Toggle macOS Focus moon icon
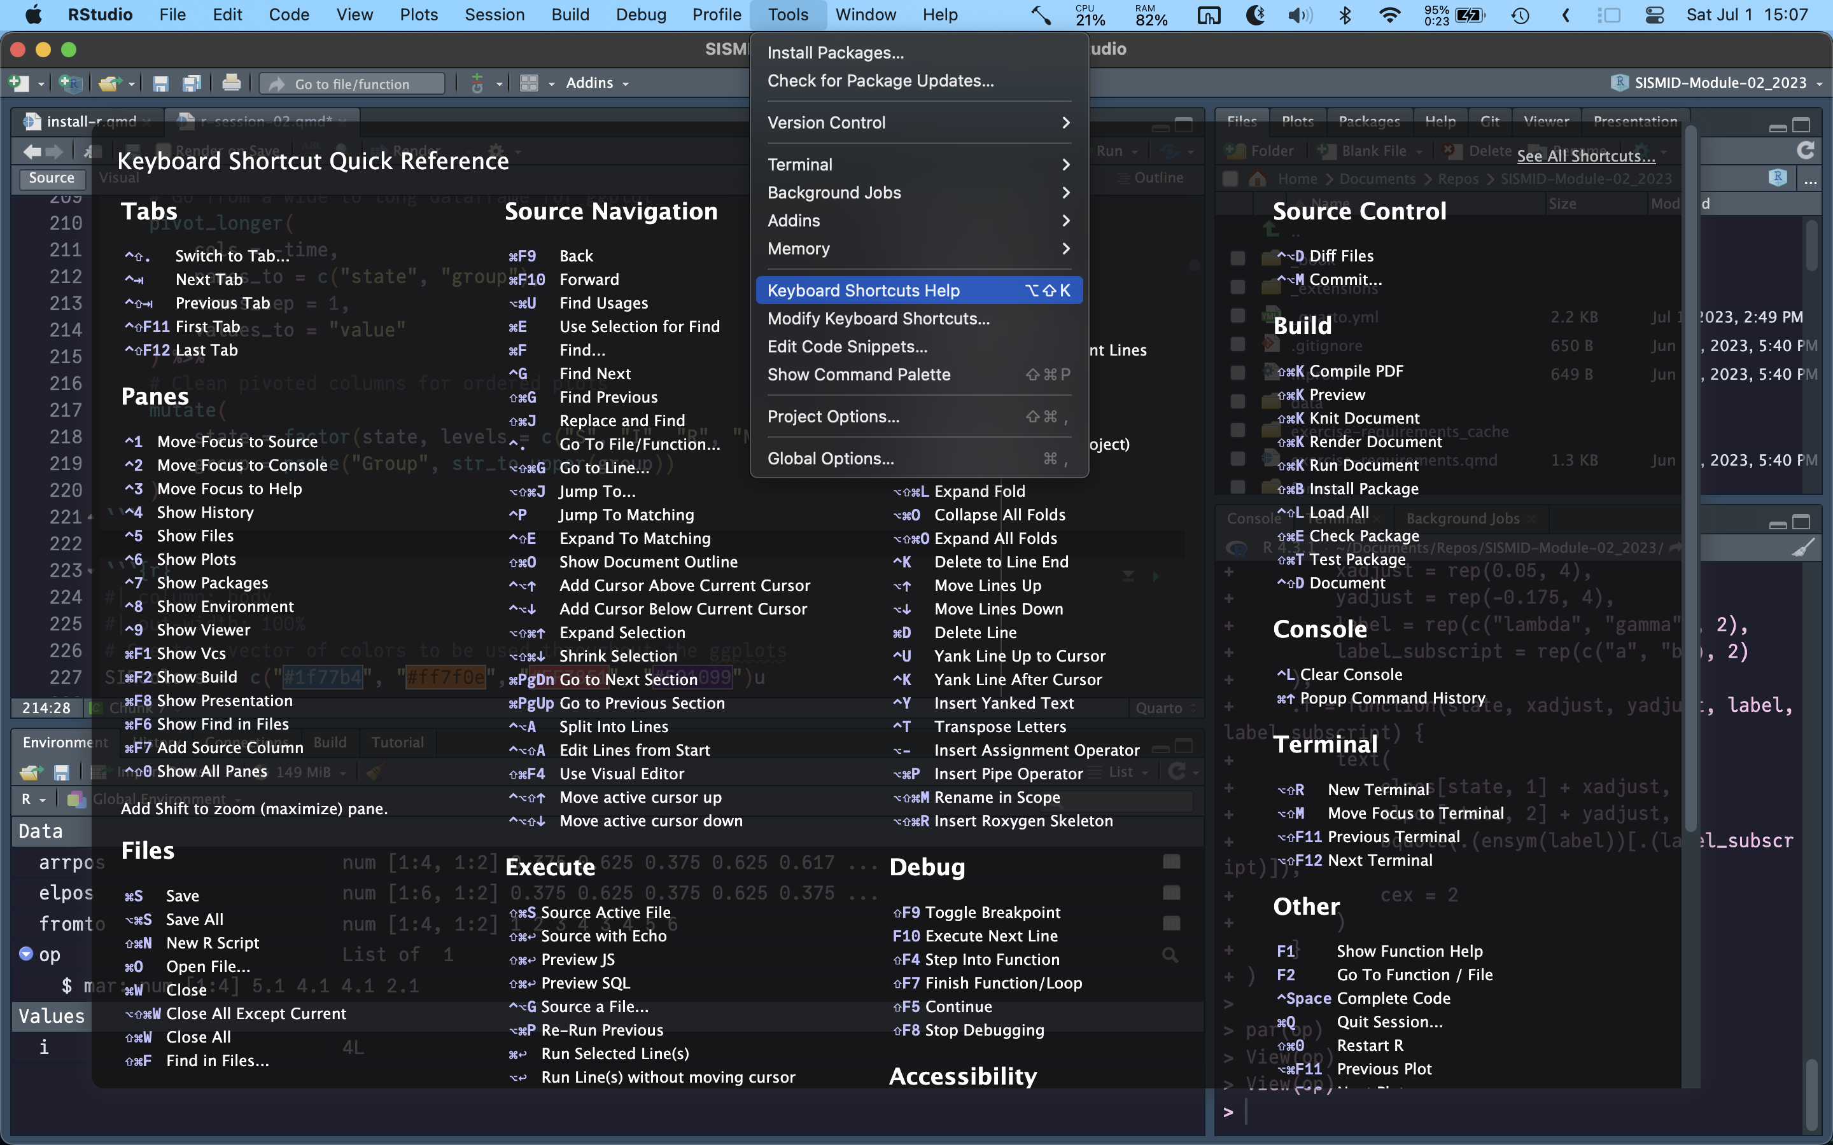Image resolution: width=1833 pixels, height=1145 pixels. coord(1255,15)
